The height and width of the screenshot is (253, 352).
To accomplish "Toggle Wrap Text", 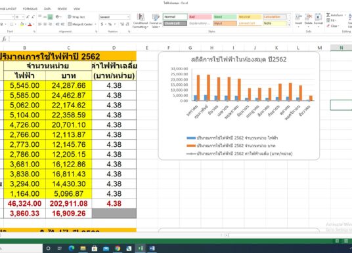I will tap(76, 17).
